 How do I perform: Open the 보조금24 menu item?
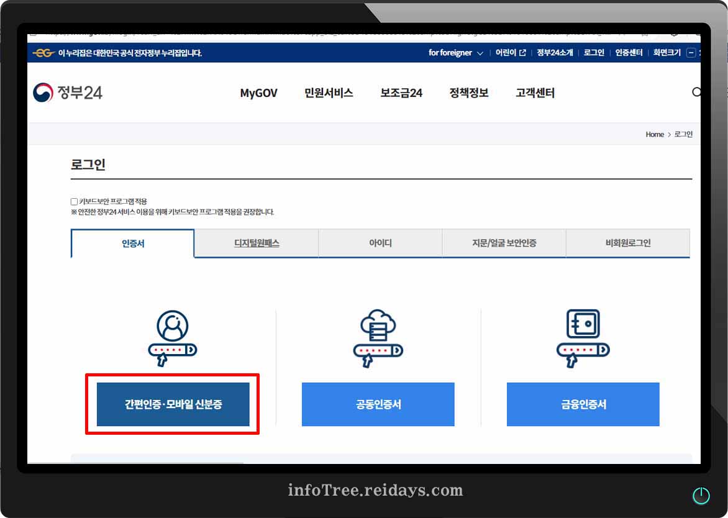click(401, 93)
